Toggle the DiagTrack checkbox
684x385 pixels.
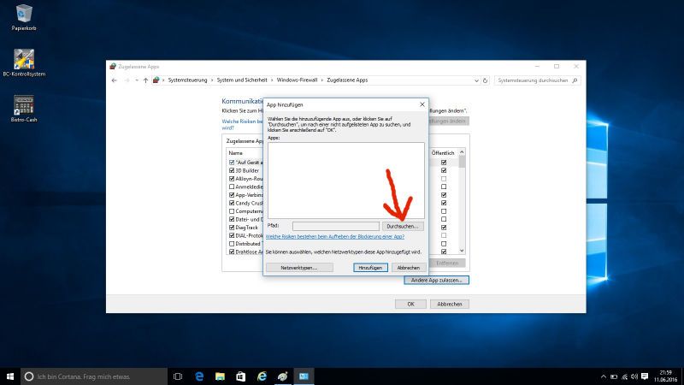231,228
